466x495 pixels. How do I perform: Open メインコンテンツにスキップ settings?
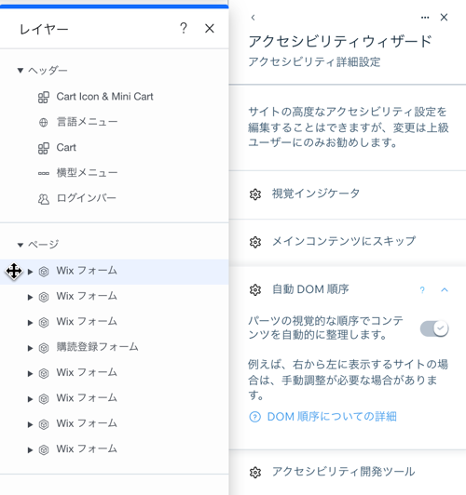click(347, 242)
